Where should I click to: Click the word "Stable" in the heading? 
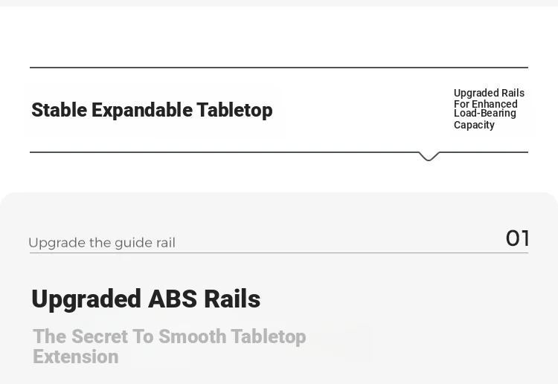(x=59, y=110)
